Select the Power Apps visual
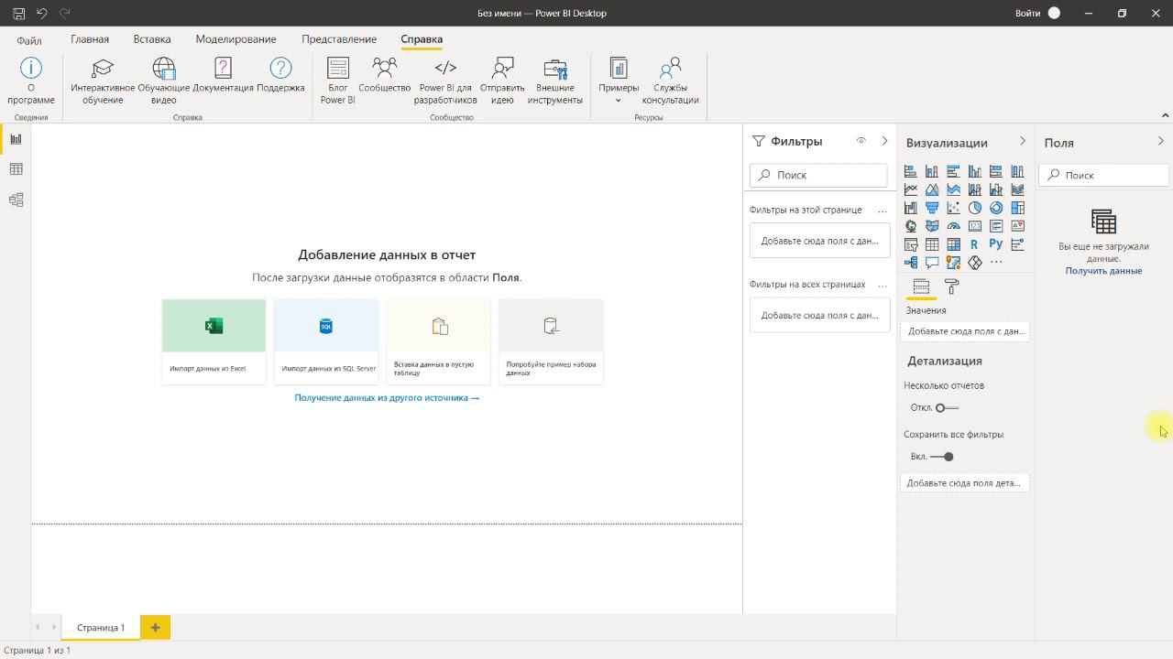The width and height of the screenshot is (1173, 659). 975,263
